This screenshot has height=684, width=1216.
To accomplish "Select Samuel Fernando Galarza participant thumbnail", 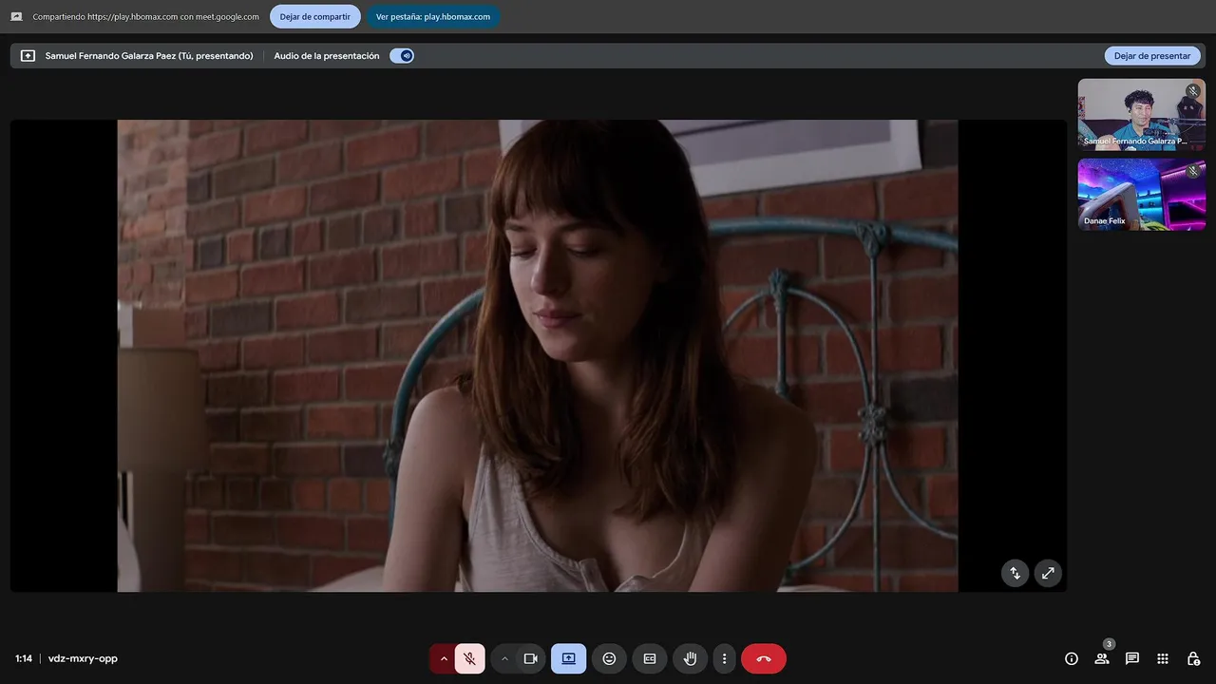I will [x=1141, y=114].
